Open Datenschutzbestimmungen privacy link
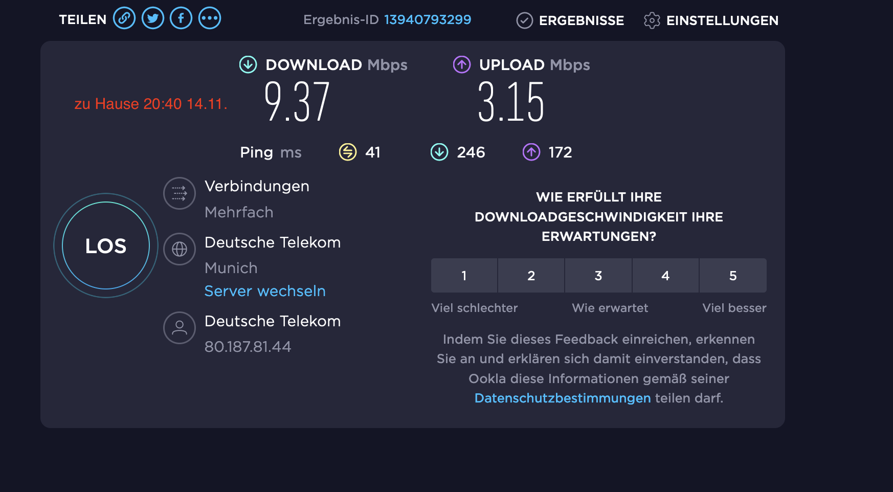Screen dimensions: 893x492 pyautogui.click(x=563, y=398)
